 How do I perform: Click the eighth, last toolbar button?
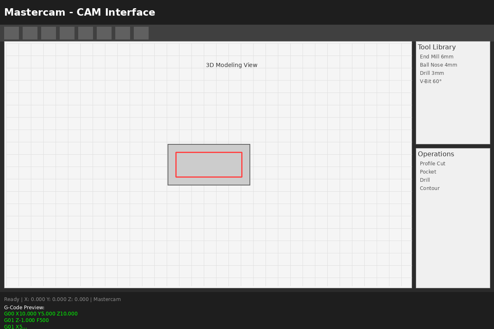(141, 33)
